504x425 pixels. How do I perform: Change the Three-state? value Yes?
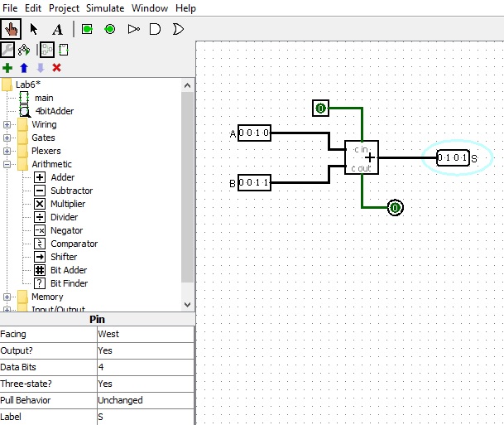click(146, 384)
